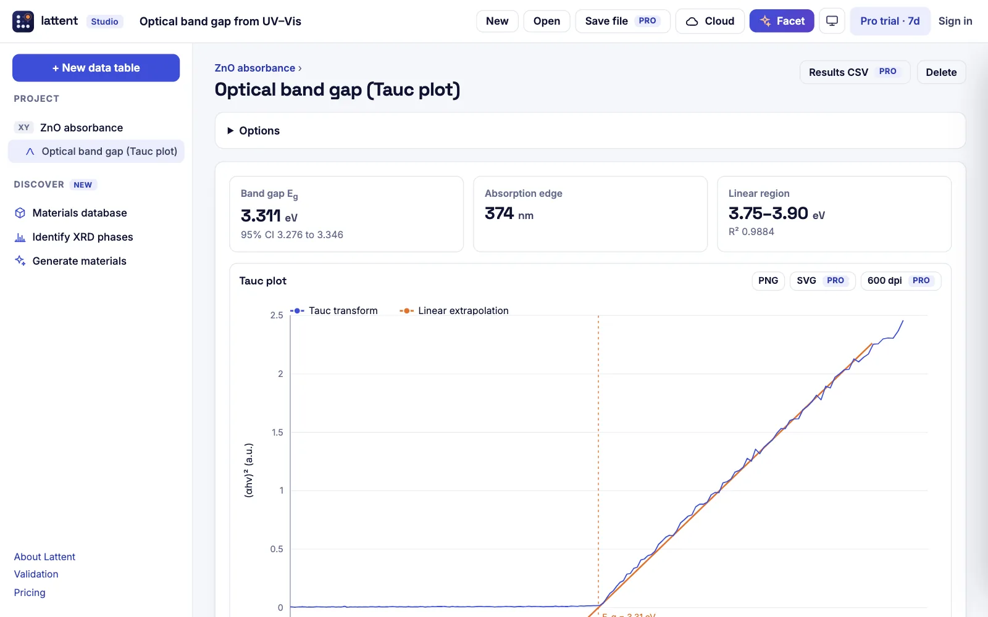The height and width of the screenshot is (617, 988).
Task: Click the XY icon beside ZnO absorbance
Action: click(24, 128)
